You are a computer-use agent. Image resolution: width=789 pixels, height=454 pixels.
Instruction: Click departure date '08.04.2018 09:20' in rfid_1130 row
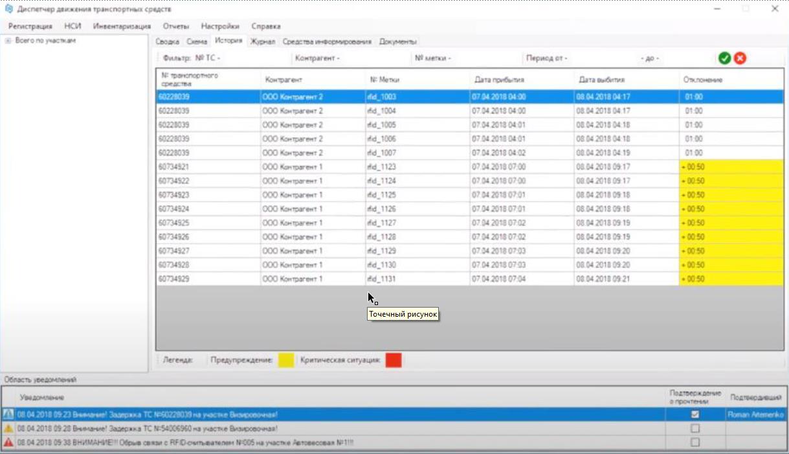pos(627,265)
